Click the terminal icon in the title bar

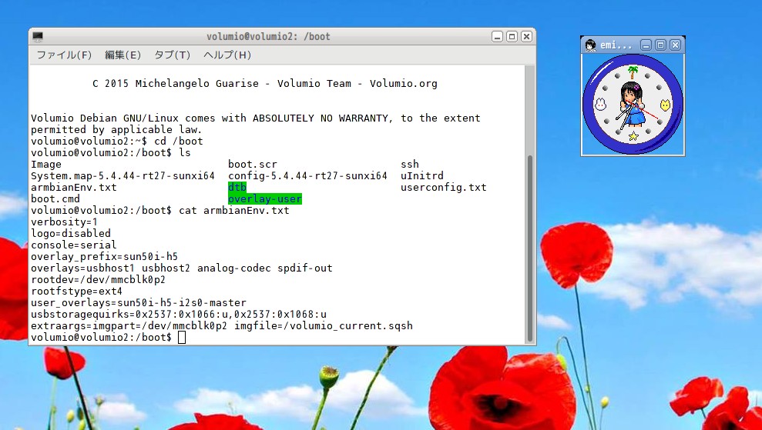click(x=38, y=37)
